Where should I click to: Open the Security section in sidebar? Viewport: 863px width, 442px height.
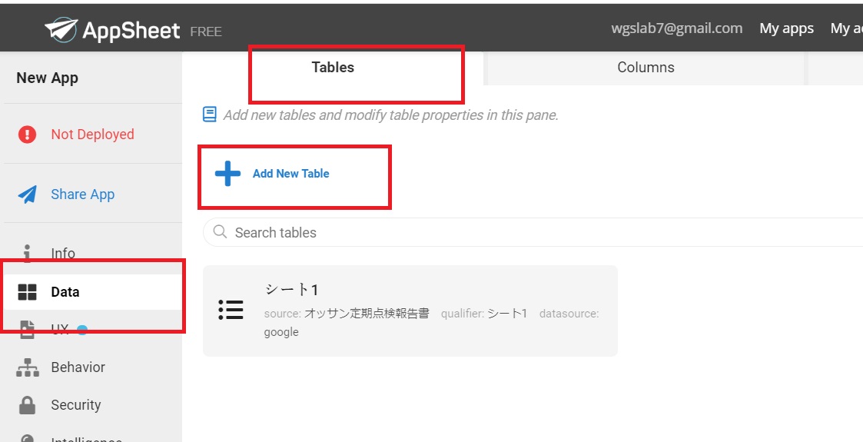point(76,404)
